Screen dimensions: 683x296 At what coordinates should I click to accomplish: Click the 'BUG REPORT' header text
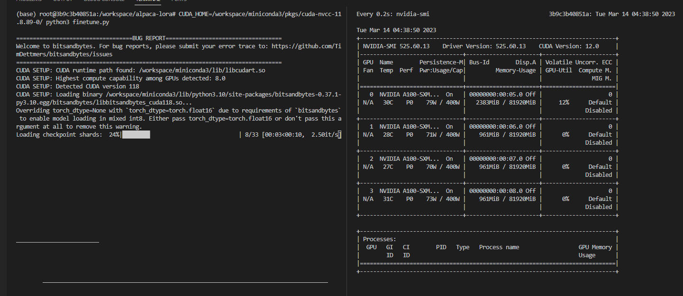coord(149,38)
